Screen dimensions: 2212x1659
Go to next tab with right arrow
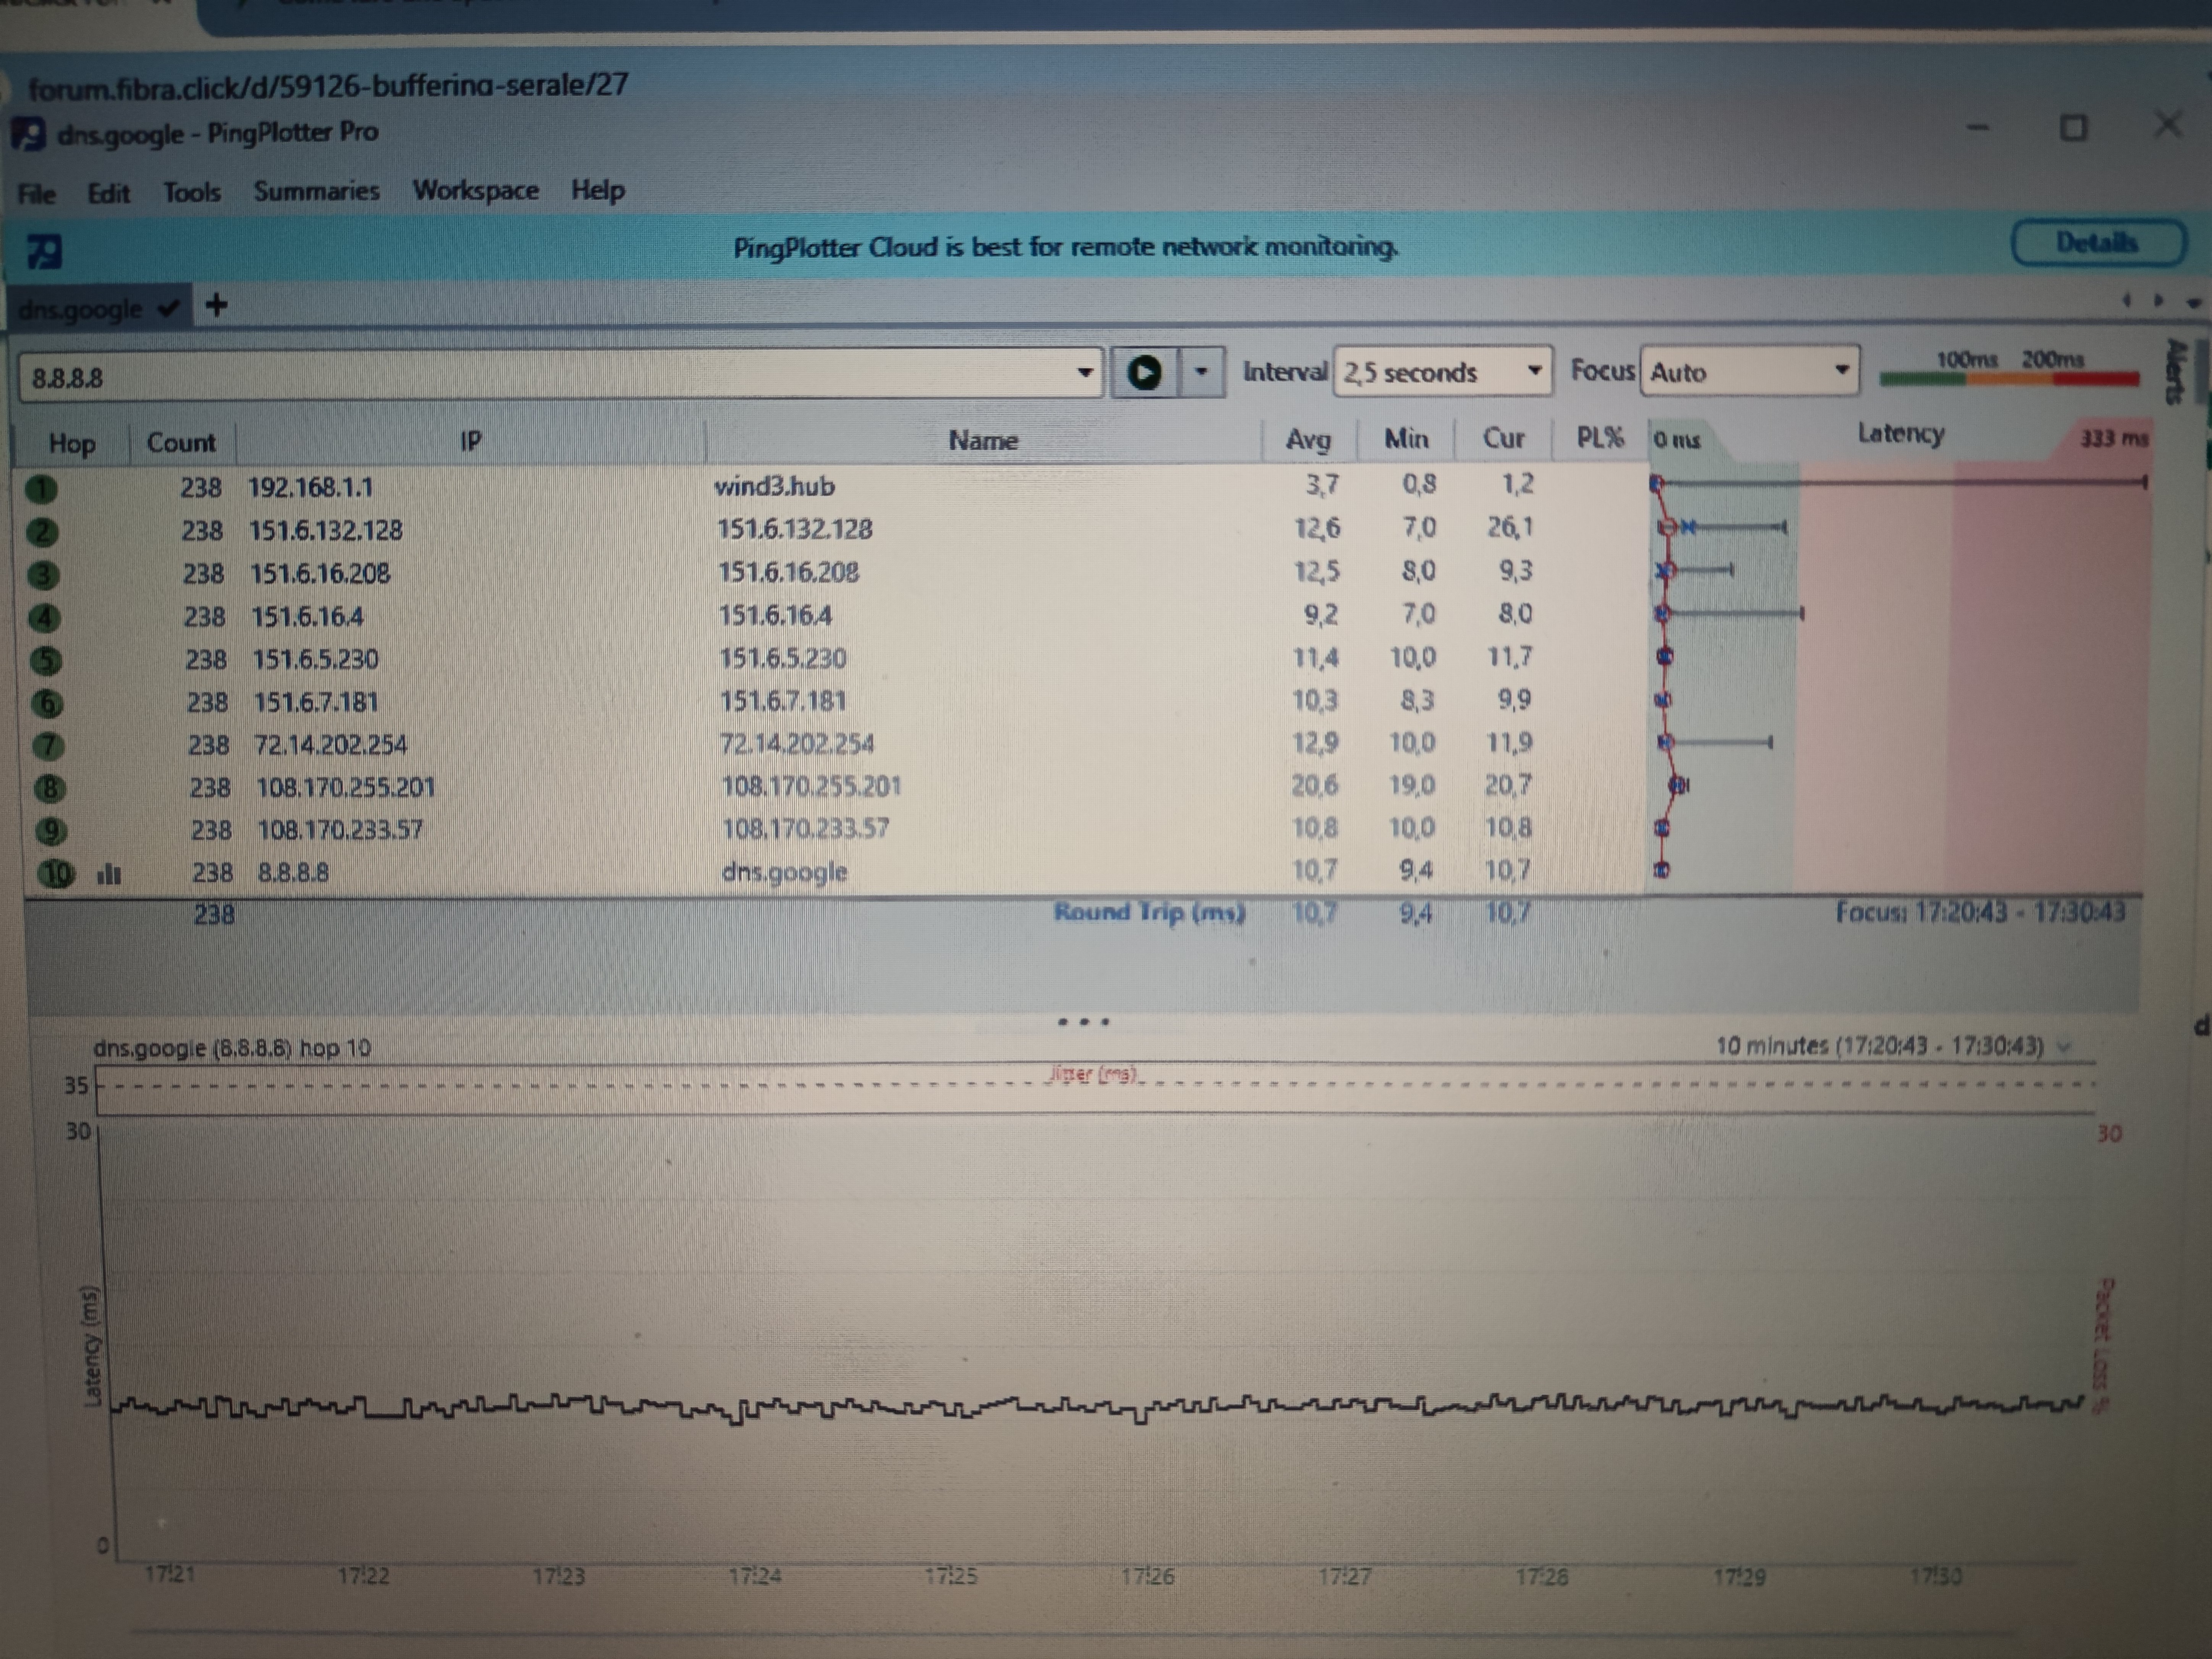pyautogui.click(x=2158, y=300)
